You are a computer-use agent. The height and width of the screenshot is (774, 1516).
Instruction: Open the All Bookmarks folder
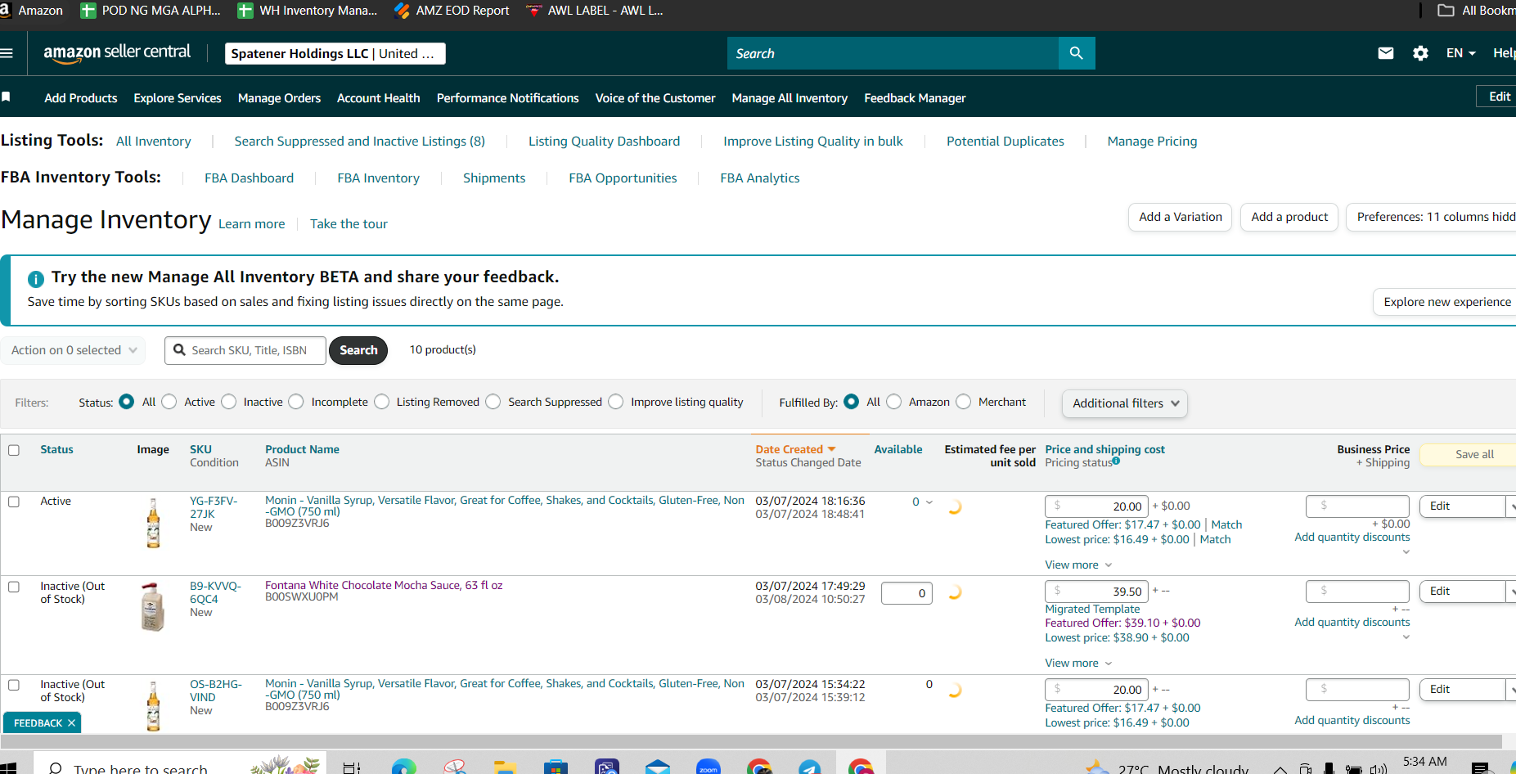click(x=1477, y=11)
